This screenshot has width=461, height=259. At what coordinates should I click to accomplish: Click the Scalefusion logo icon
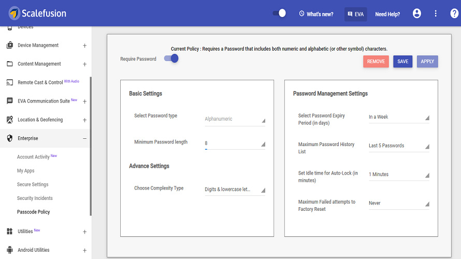tap(15, 13)
